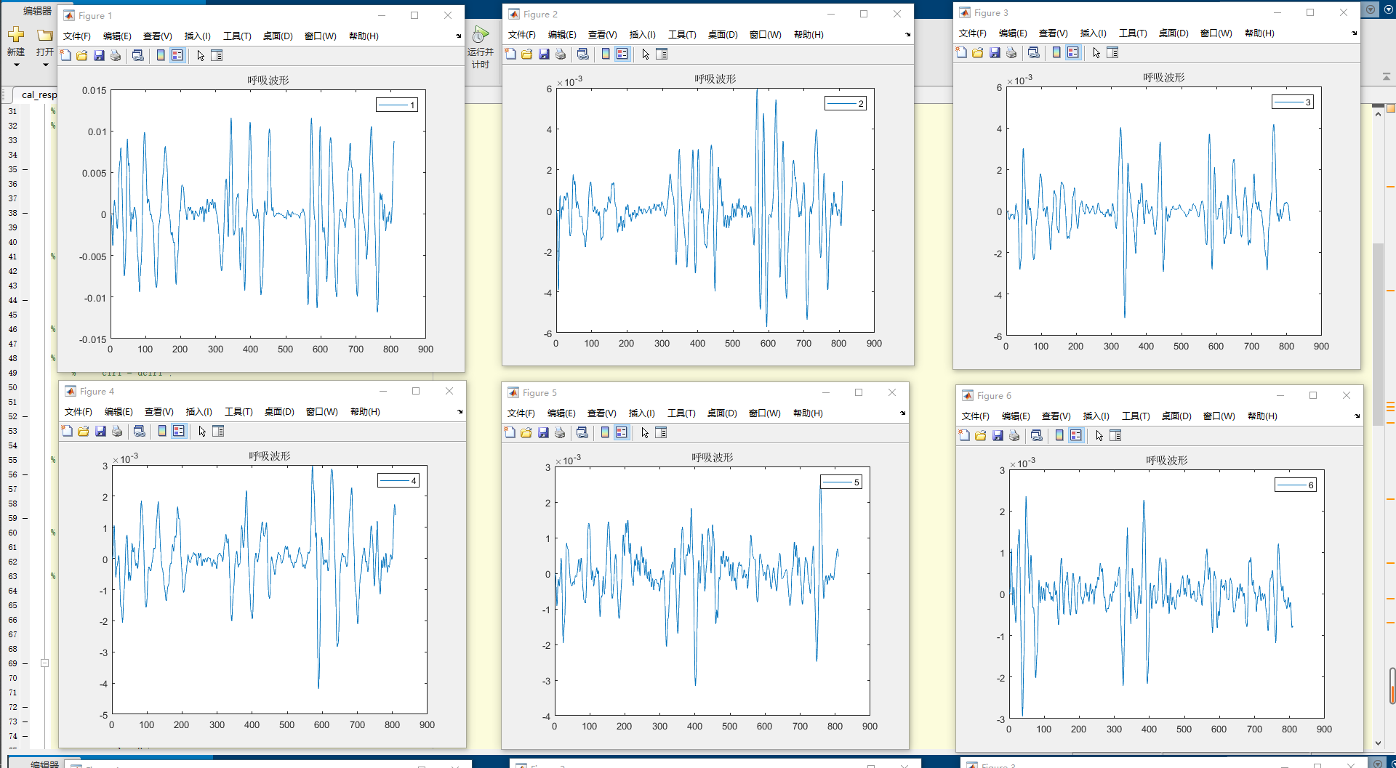Toggle Insert Colorbar in Figure 4 toolbar
Screen dimensions: 1396x768
tap(162, 431)
